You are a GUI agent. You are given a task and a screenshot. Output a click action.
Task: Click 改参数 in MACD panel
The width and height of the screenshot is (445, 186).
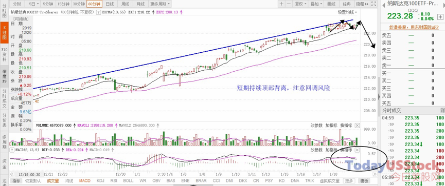316,150
